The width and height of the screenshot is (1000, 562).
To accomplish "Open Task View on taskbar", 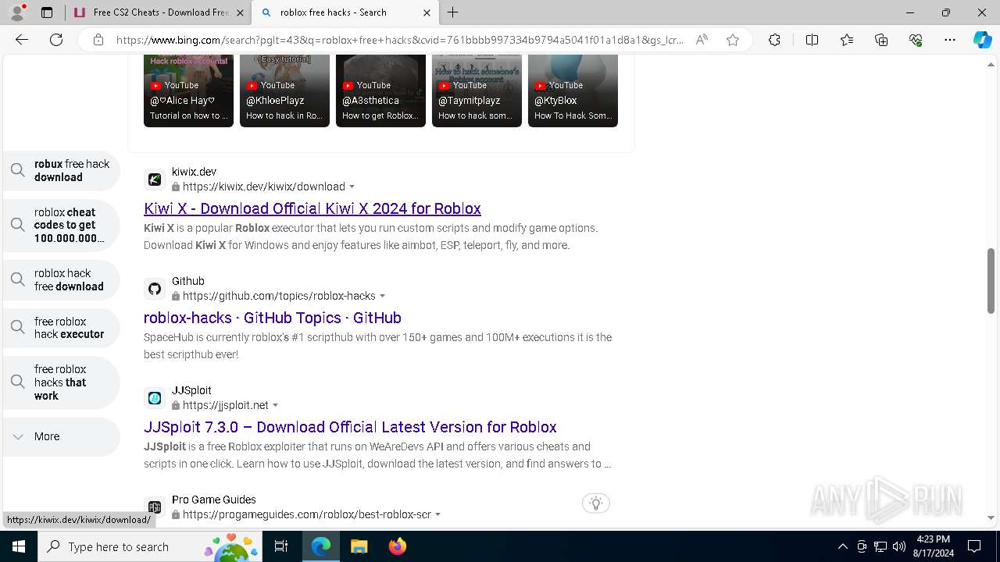I will coord(281,546).
